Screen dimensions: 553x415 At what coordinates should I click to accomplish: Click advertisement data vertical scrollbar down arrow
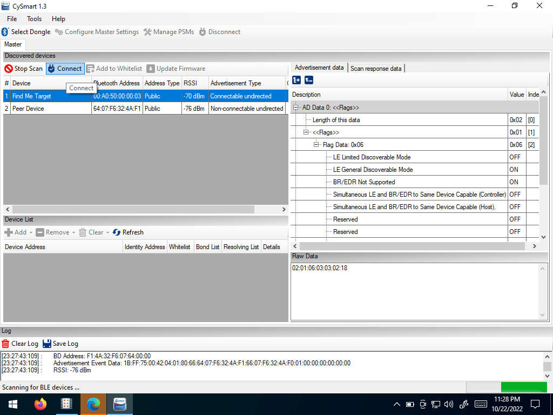click(543, 237)
